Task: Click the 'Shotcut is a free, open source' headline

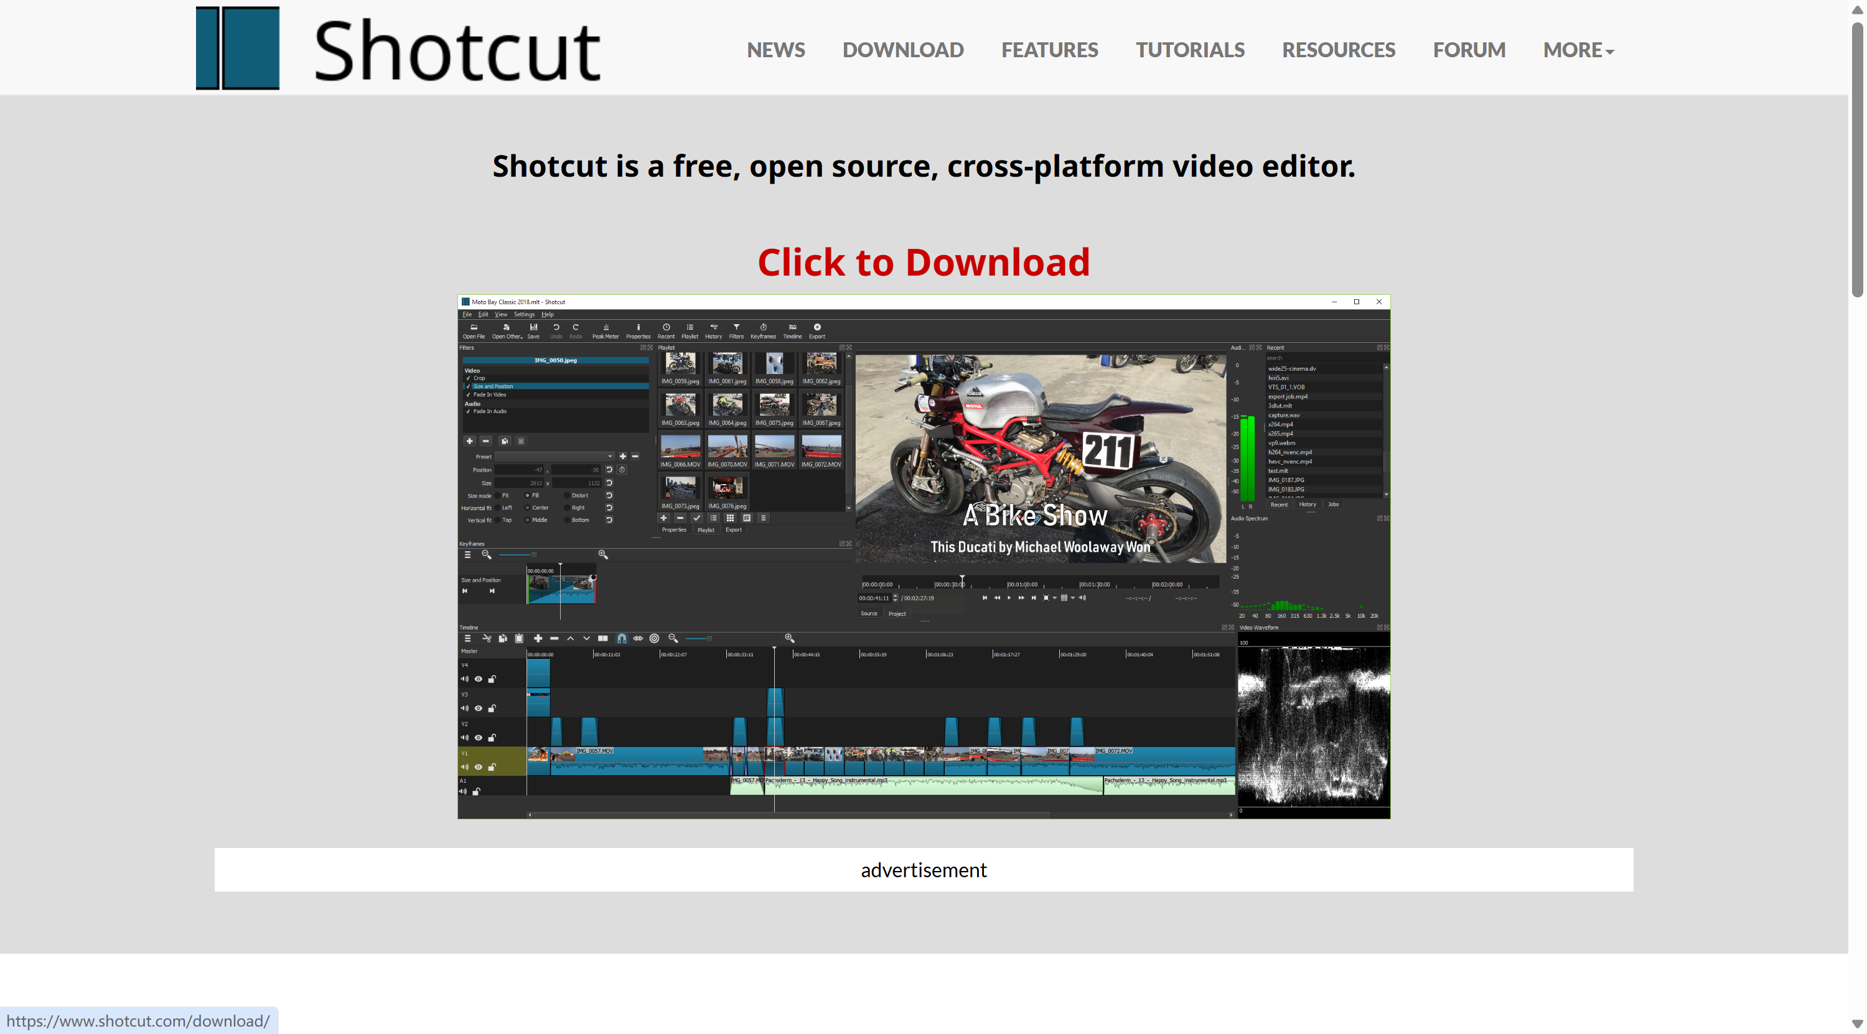Action: [x=924, y=166]
